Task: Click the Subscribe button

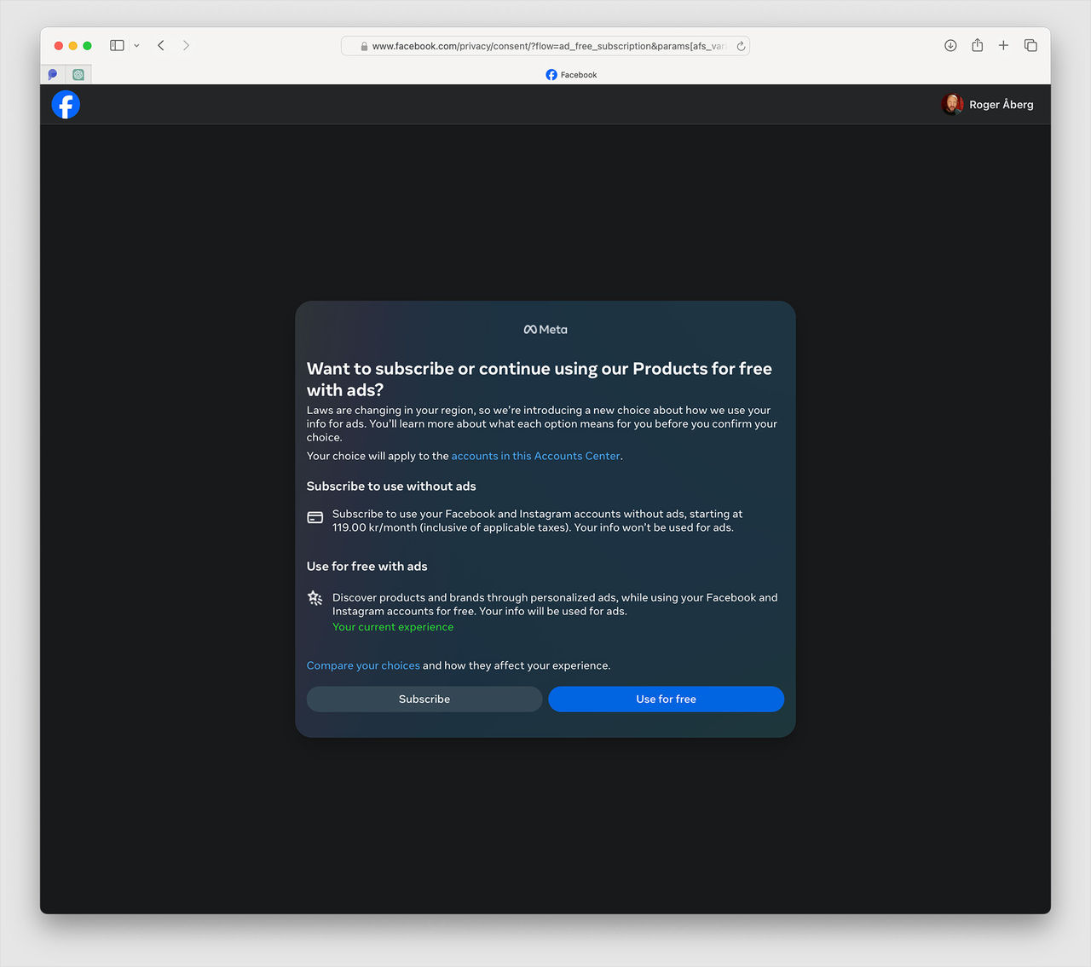Action: coord(424,699)
